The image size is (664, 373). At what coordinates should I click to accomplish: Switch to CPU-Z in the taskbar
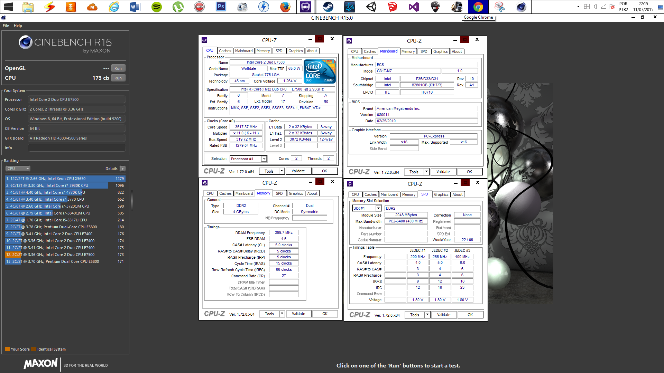click(x=305, y=7)
